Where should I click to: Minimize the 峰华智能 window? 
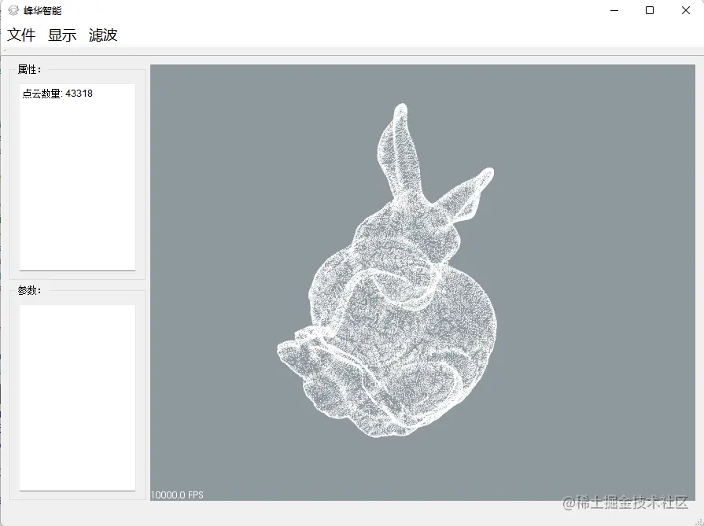click(614, 10)
